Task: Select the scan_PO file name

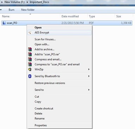Action: pos(12,23)
